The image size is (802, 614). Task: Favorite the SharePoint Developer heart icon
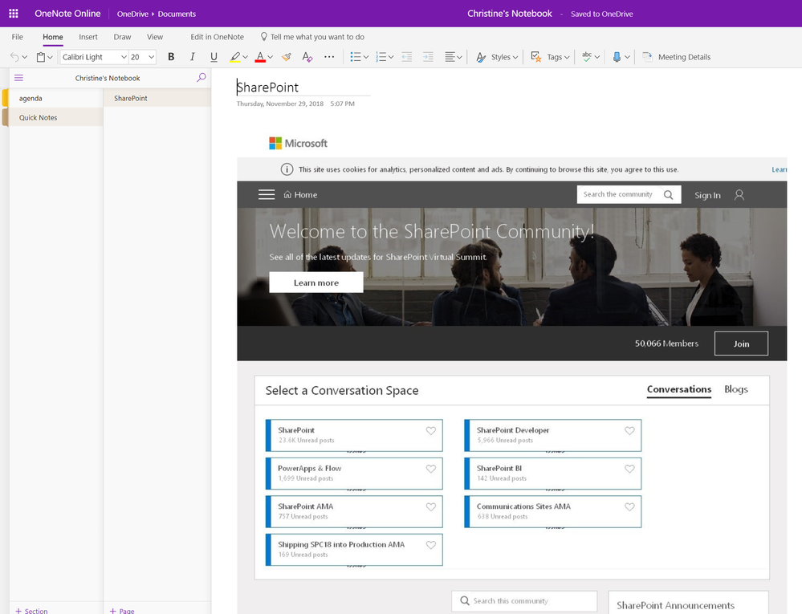coord(629,431)
